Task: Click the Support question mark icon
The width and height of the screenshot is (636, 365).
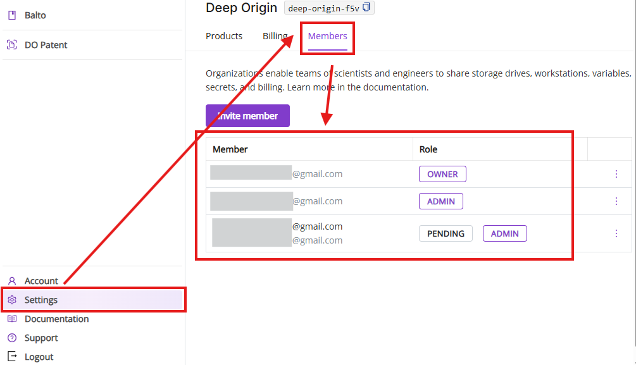Action: pyautogui.click(x=12, y=338)
